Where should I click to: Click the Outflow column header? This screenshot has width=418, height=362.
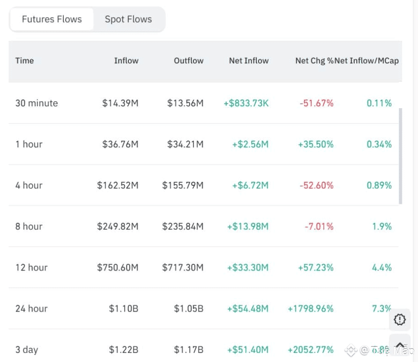188,61
